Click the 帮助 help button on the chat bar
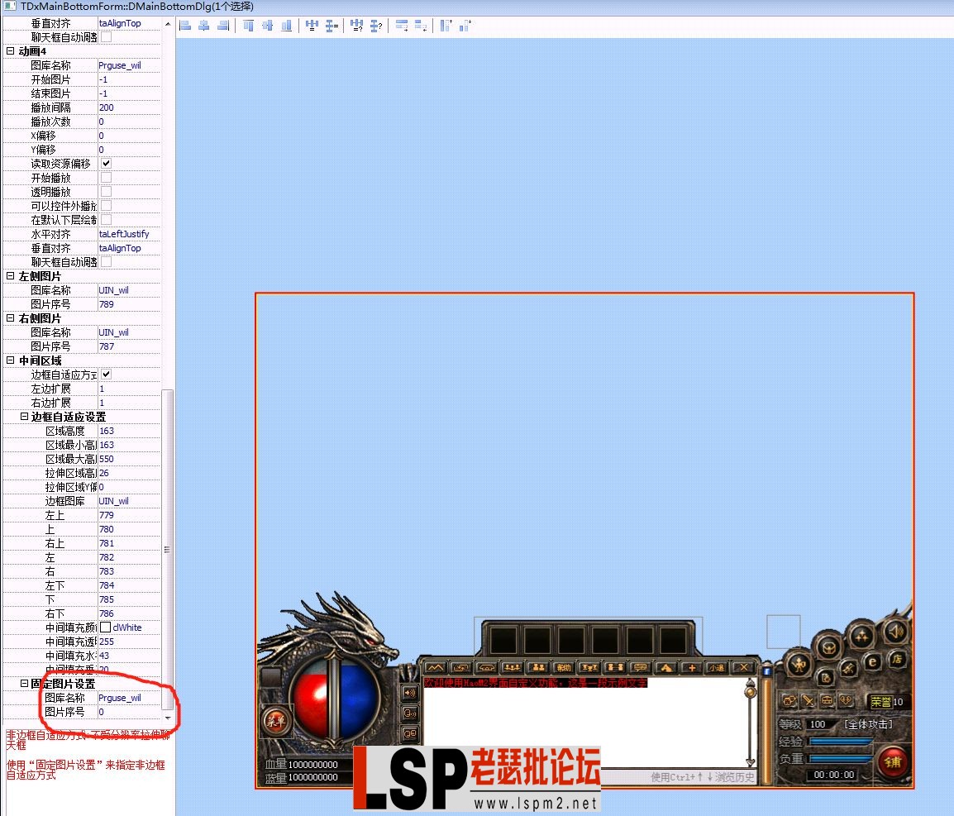The image size is (954, 816). [564, 667]
